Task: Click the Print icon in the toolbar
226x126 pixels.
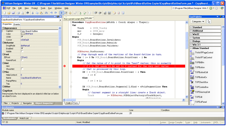Action: [18, 13]
